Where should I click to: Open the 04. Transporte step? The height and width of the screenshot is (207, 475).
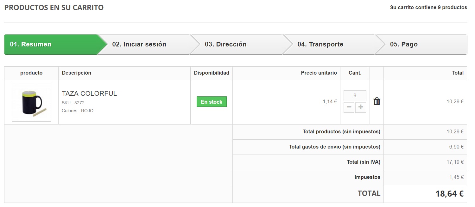320,45
